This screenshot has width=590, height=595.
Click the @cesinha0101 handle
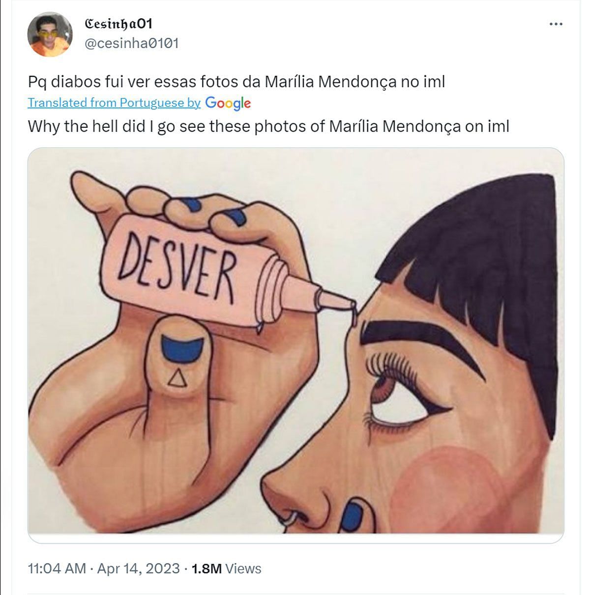pyautogui.click(x=132, y=43)
